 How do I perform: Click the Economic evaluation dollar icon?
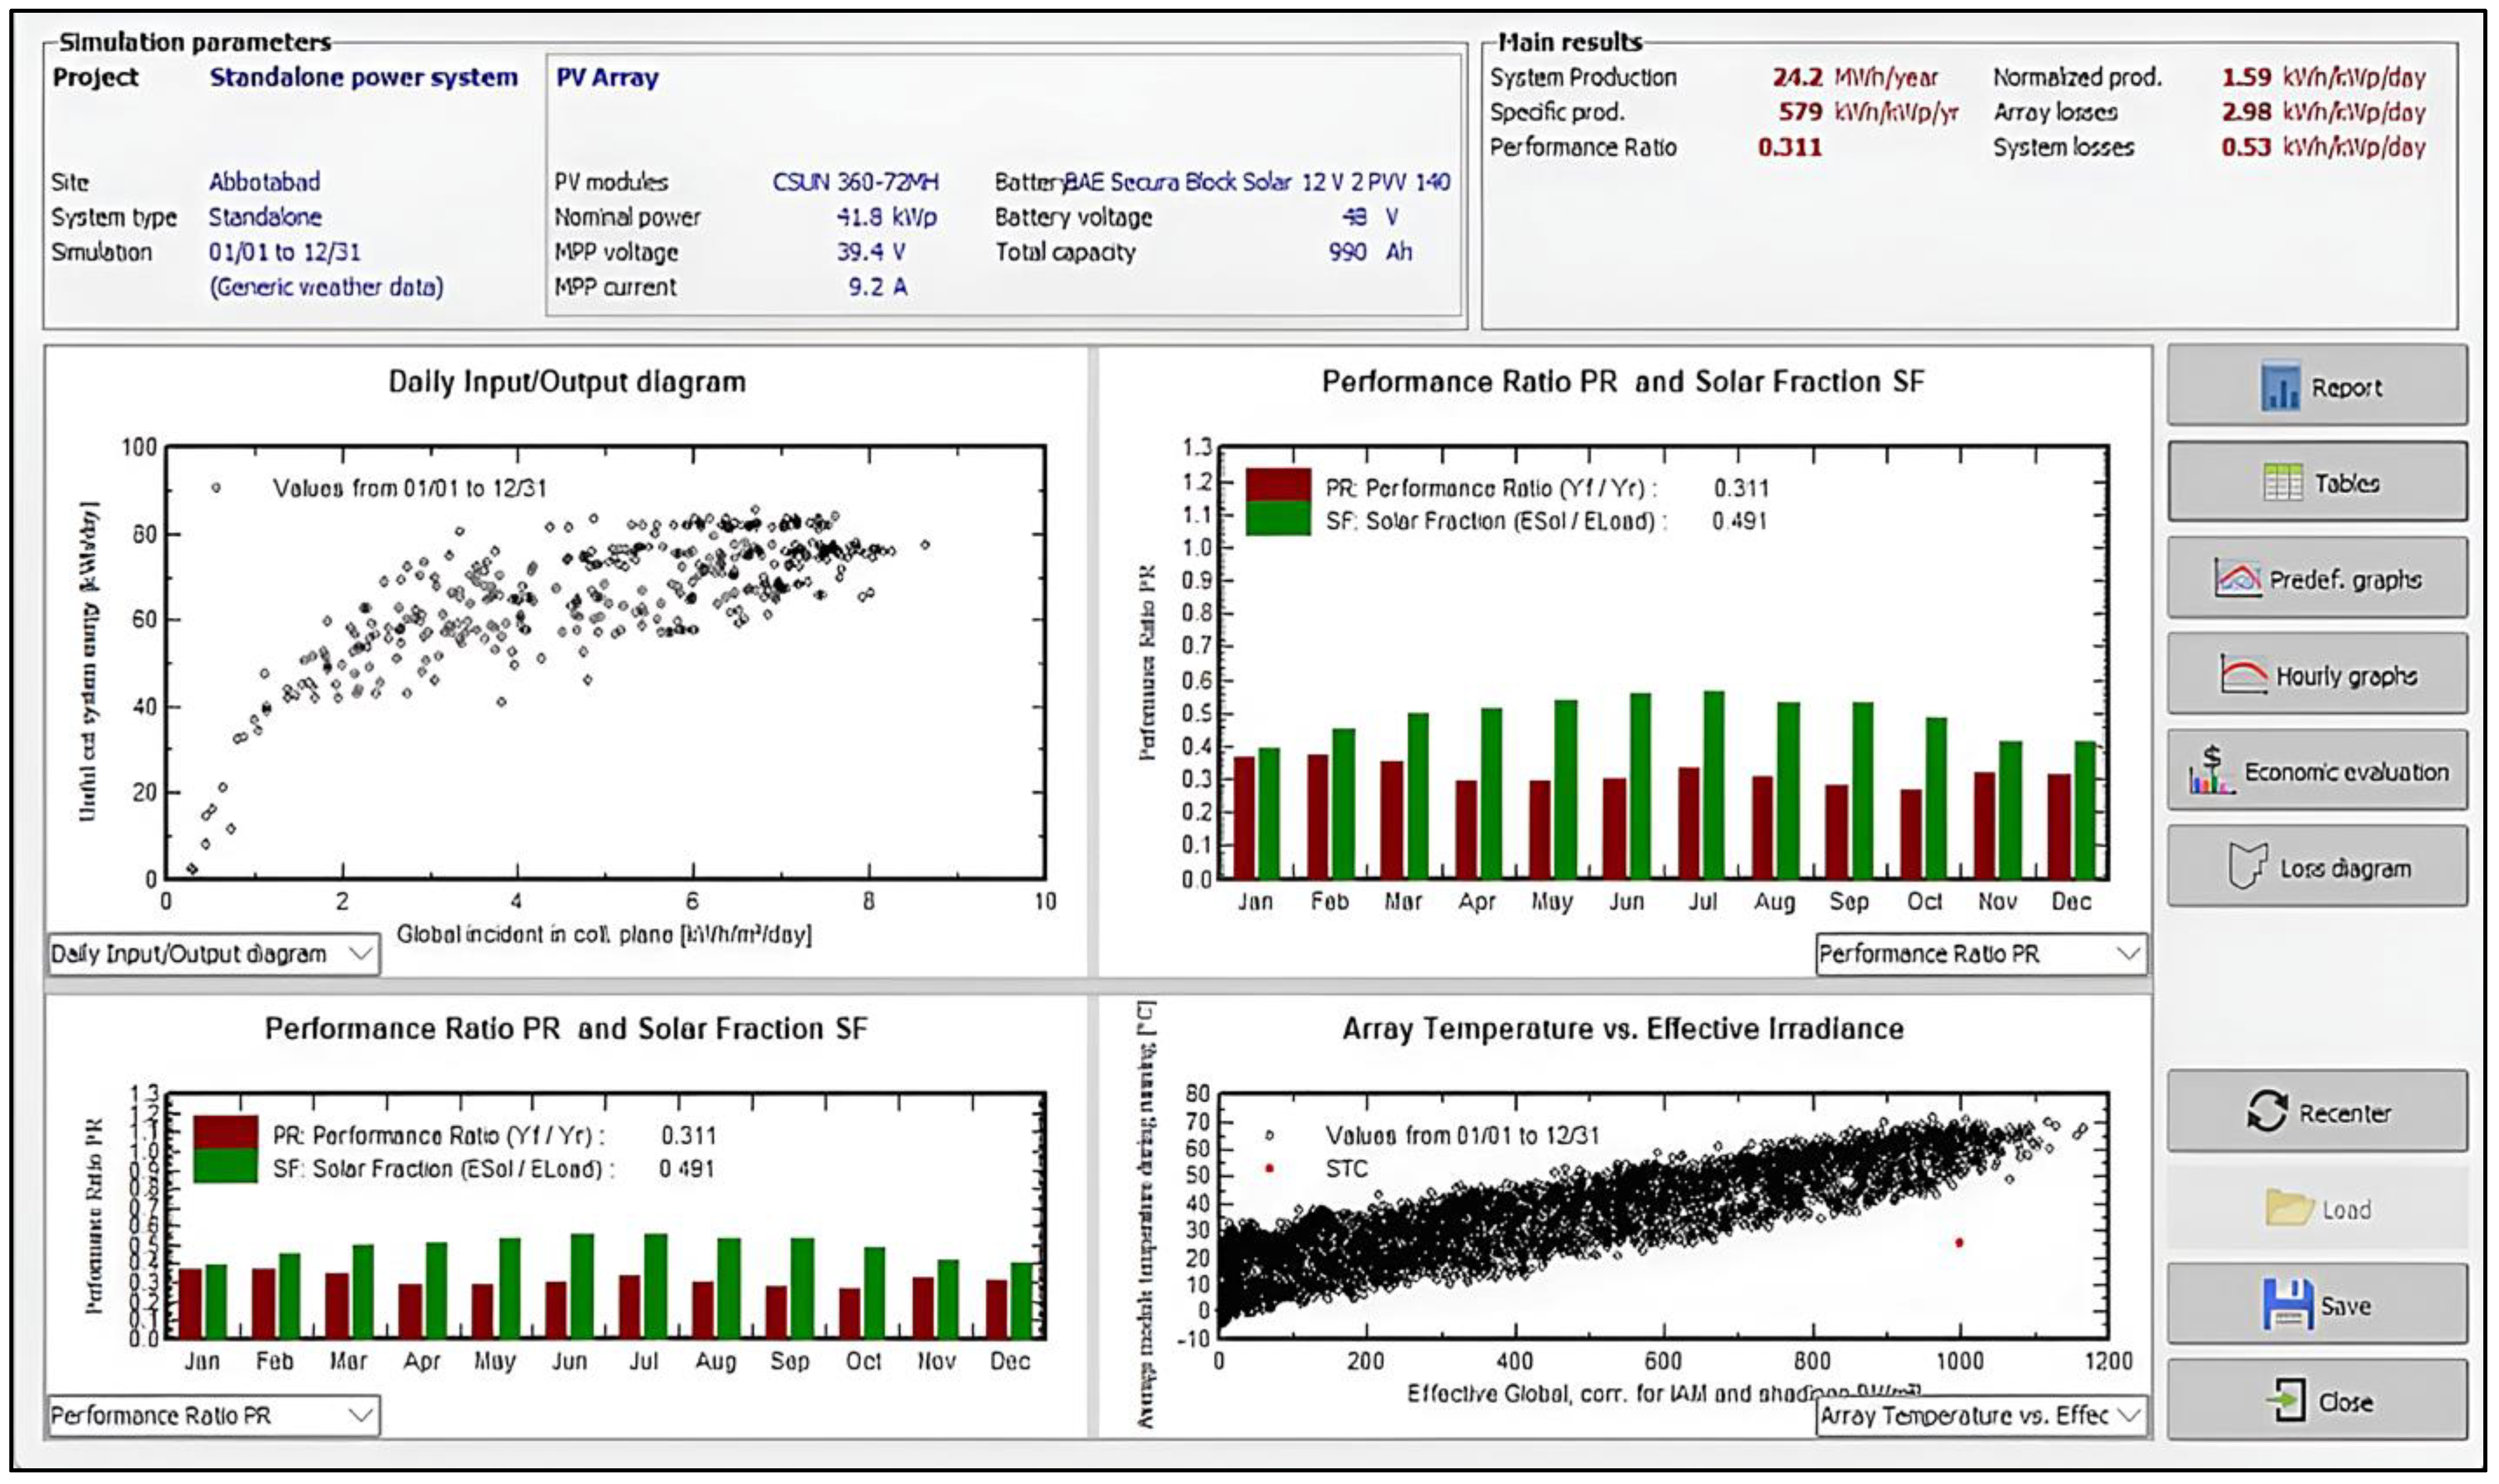[x=2213, y=770]
